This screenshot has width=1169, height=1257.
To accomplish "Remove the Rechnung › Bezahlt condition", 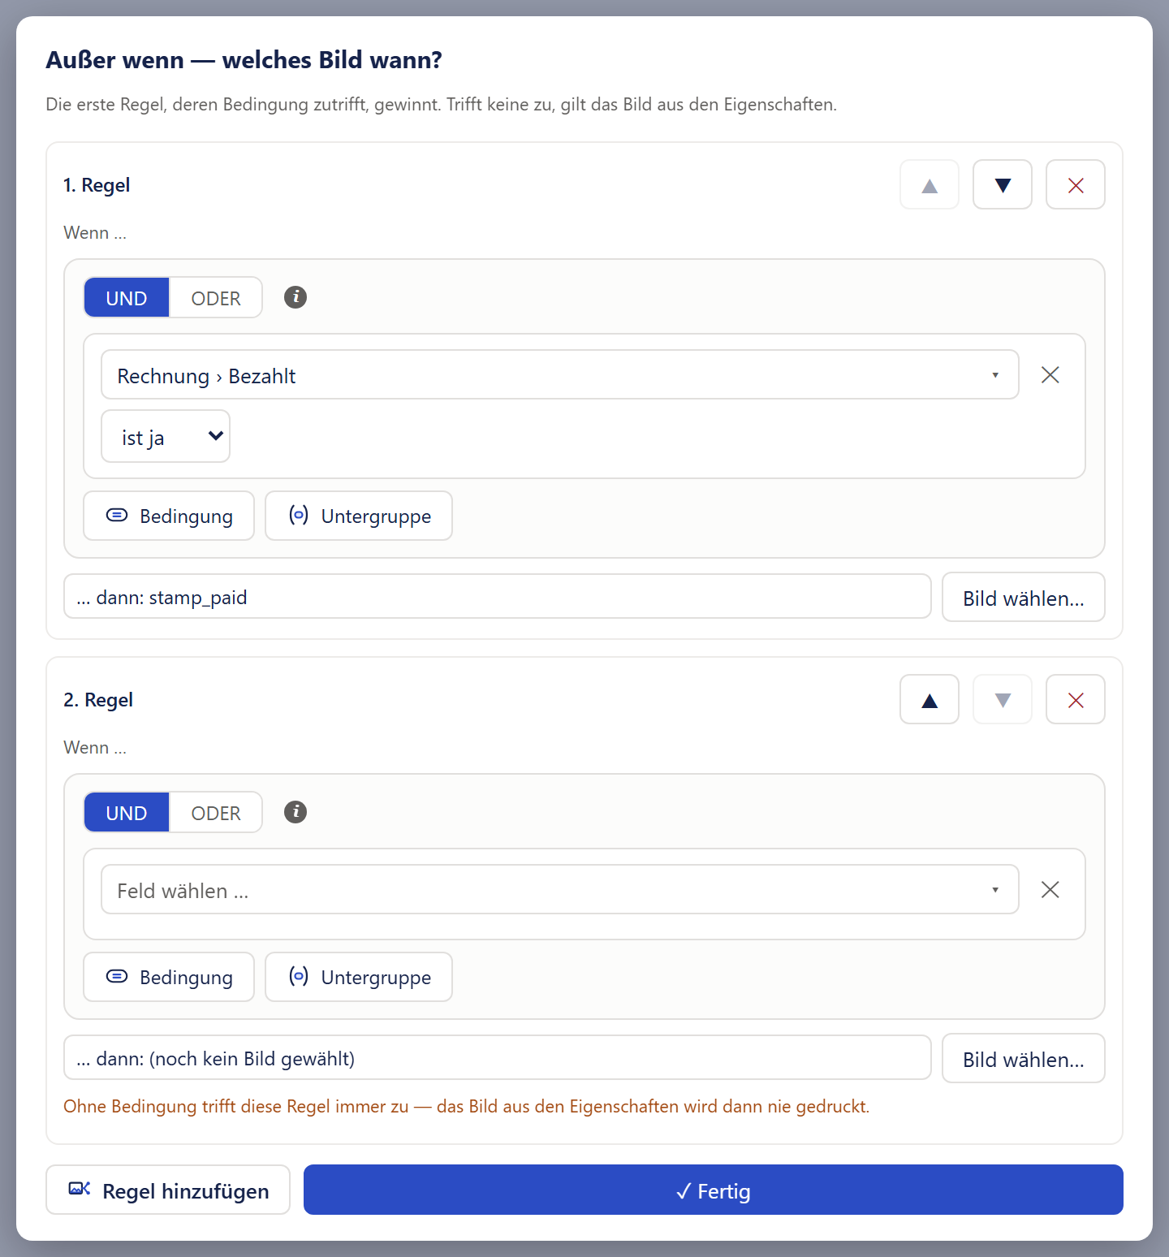I will pyautogui.click(x=1050, y=374).
